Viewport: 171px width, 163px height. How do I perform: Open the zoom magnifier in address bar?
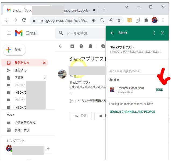102,20
